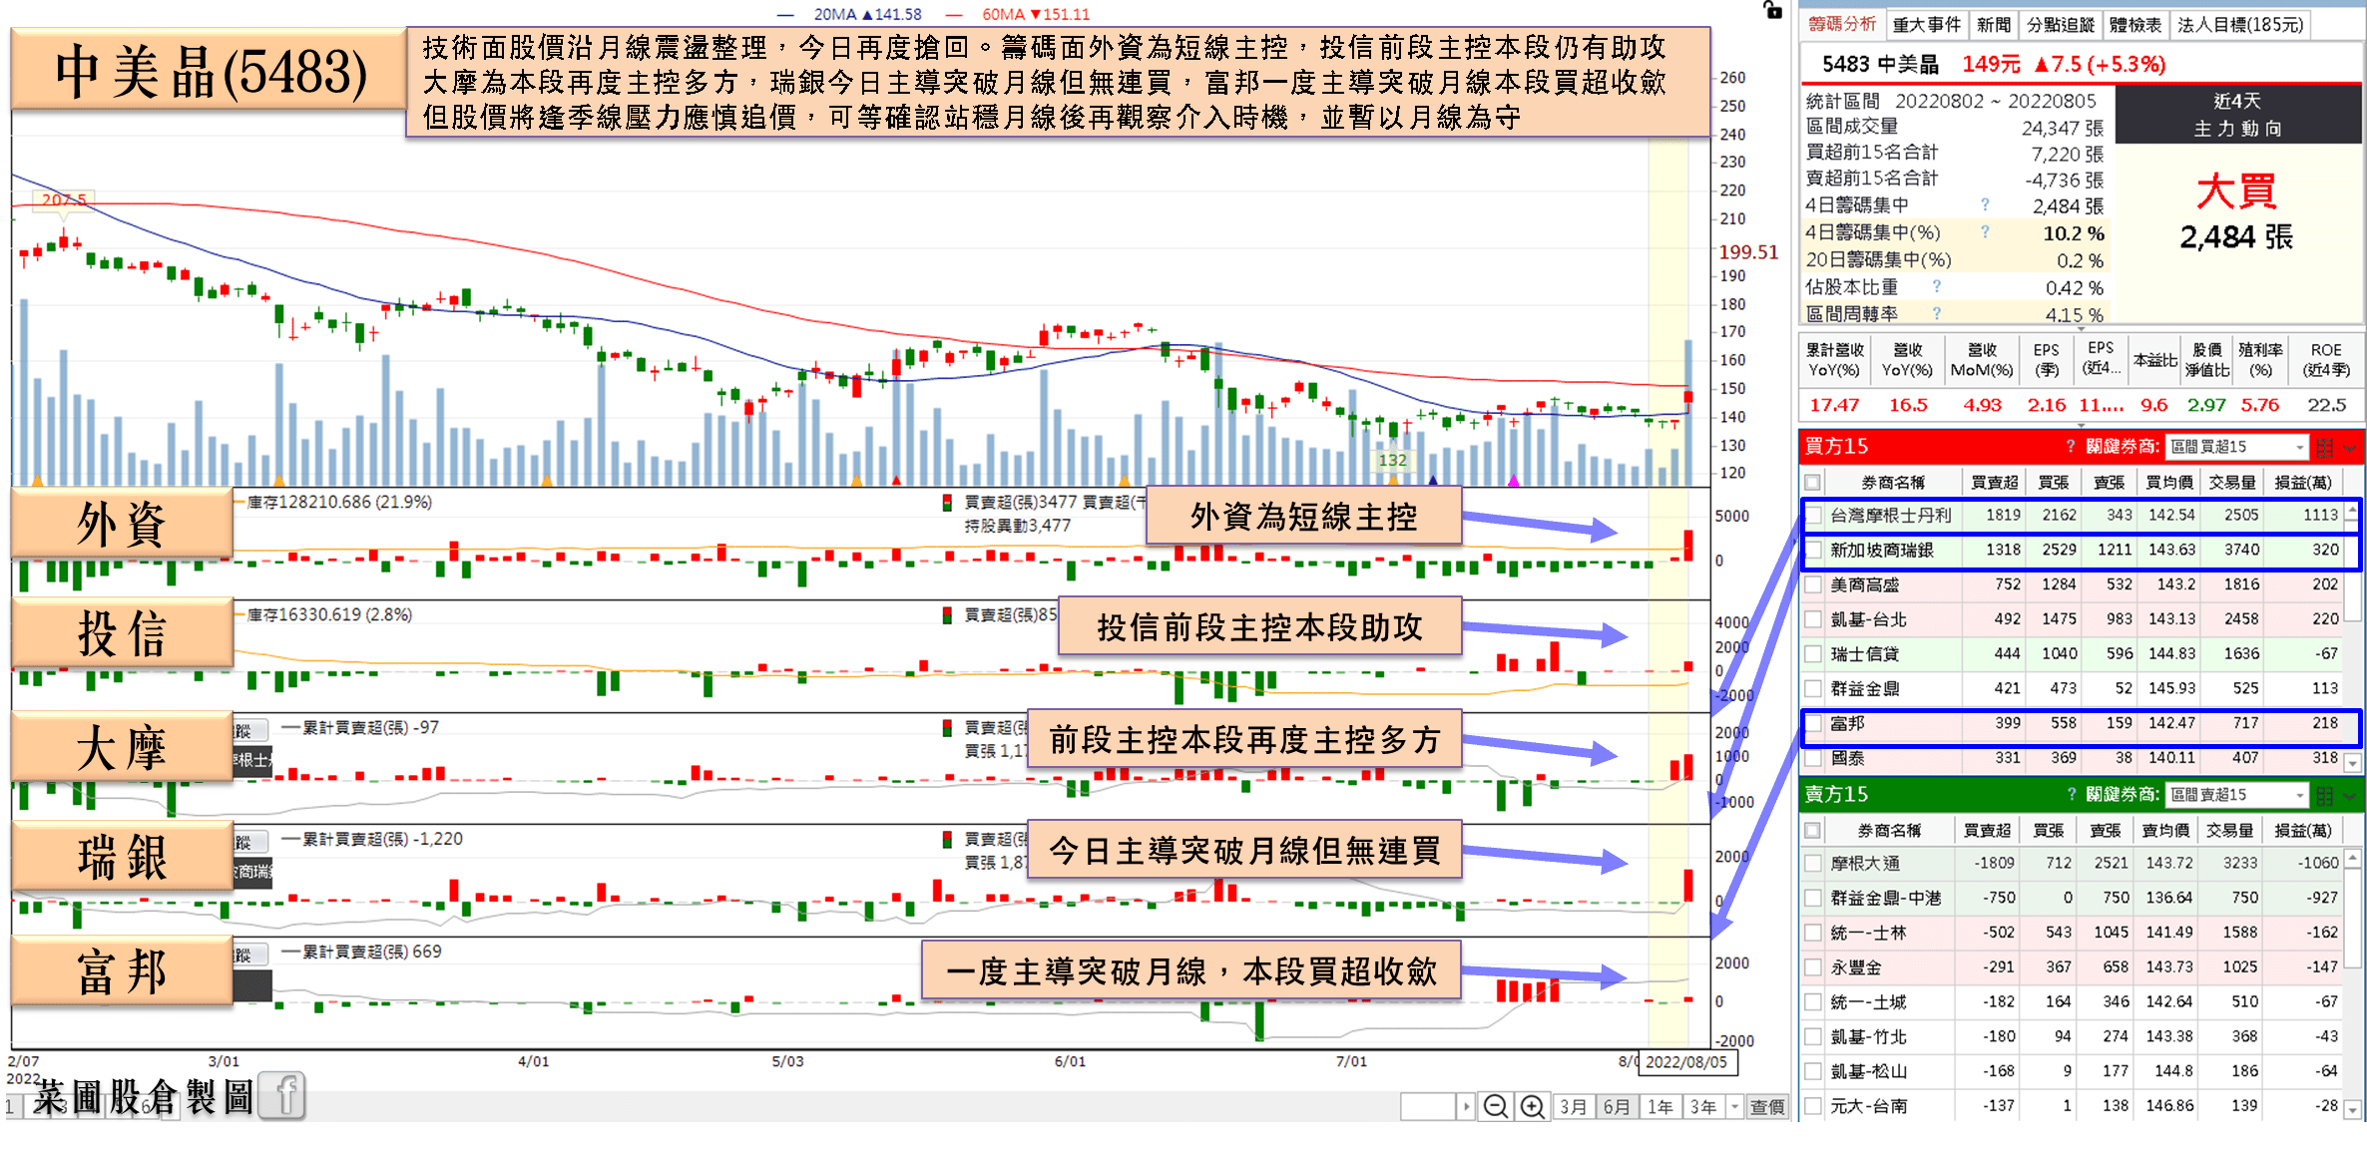Click column grid icon in 買方15 header
Viewport: 2367px width, 1150px height.
coord(2324,447)
